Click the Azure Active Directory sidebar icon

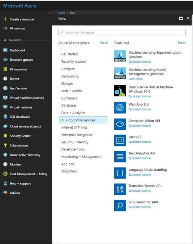[5, 155]
